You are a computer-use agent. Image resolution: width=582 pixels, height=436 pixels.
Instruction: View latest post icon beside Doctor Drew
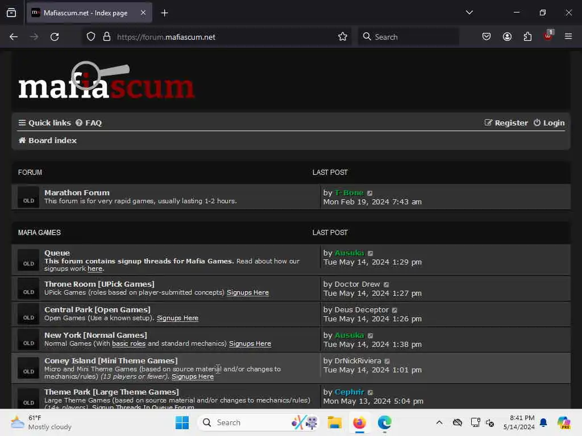click(x=386, y=284)
